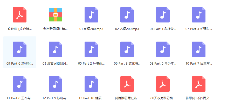This screenshot has width=227, height=109.
Task: Click the label 06 Part 3 文化与...
Action: tap(127, 64)
